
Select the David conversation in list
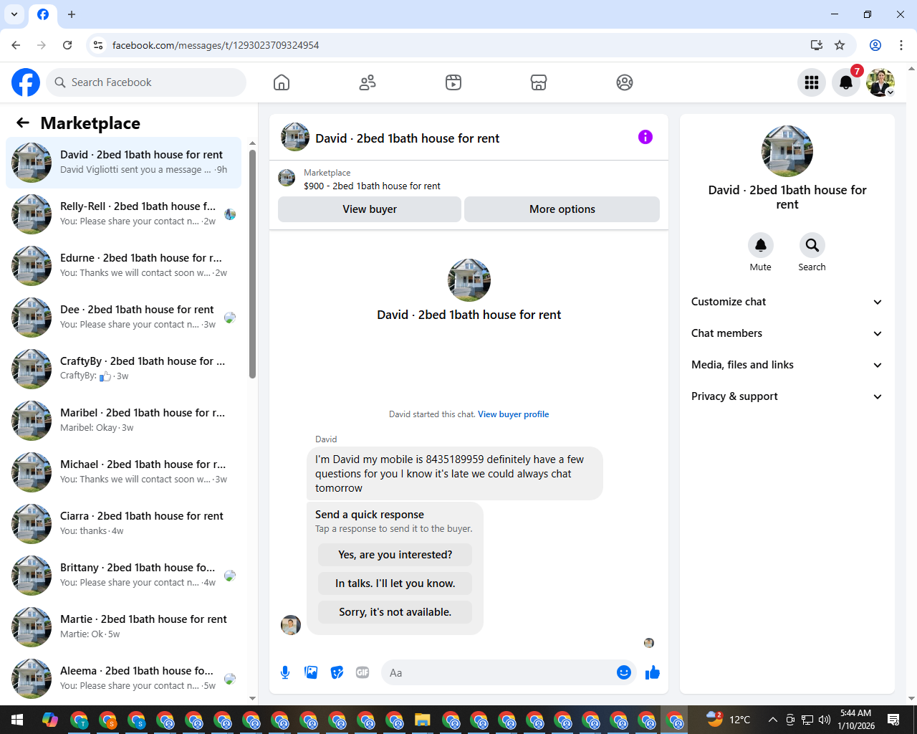[124, 163]
